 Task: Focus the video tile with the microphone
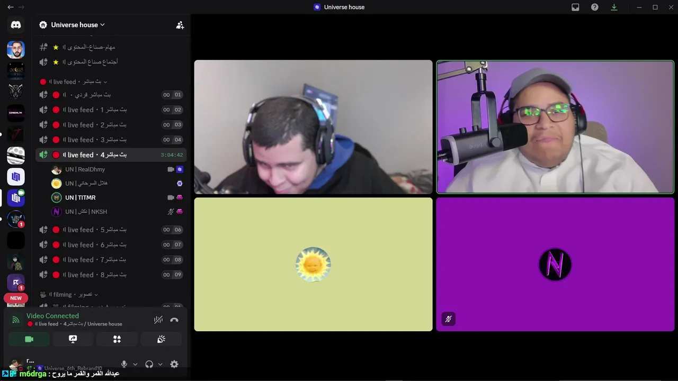coord(555,127)
